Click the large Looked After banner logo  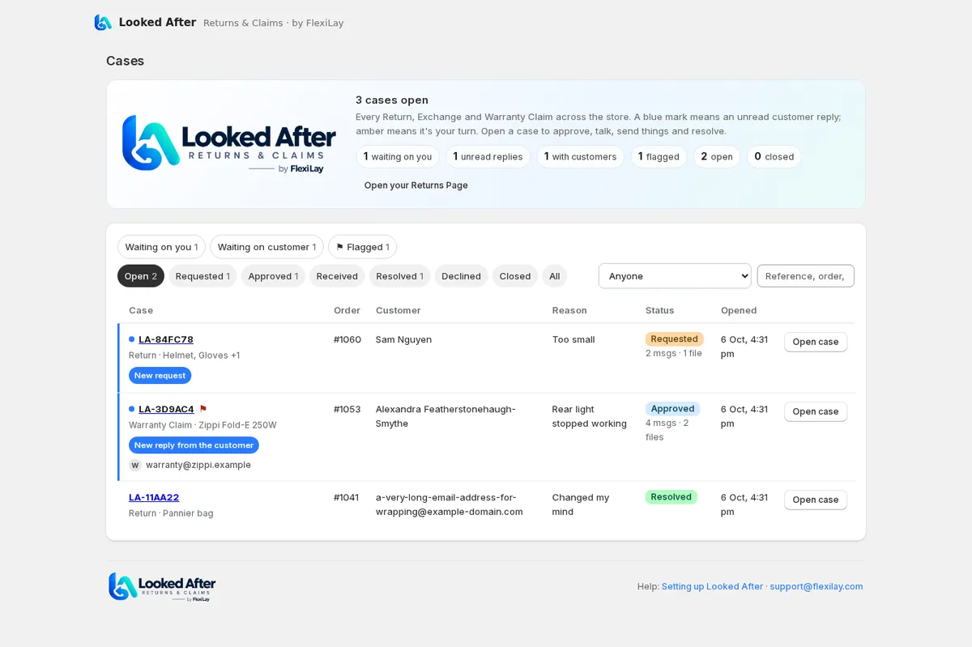tap(229, 143)
